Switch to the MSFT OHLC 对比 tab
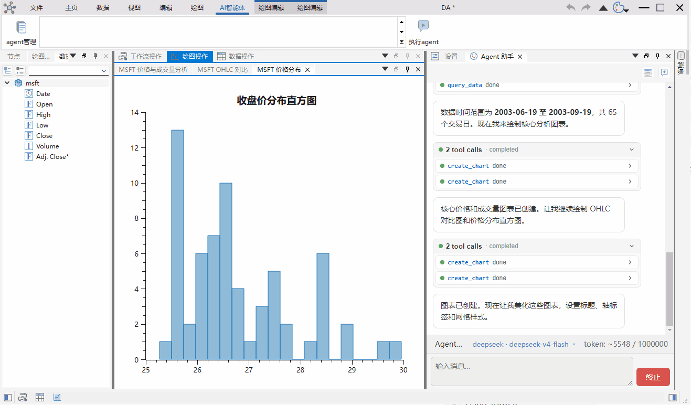691x405 pixels. pyautogui.click(x=222, y=69)
